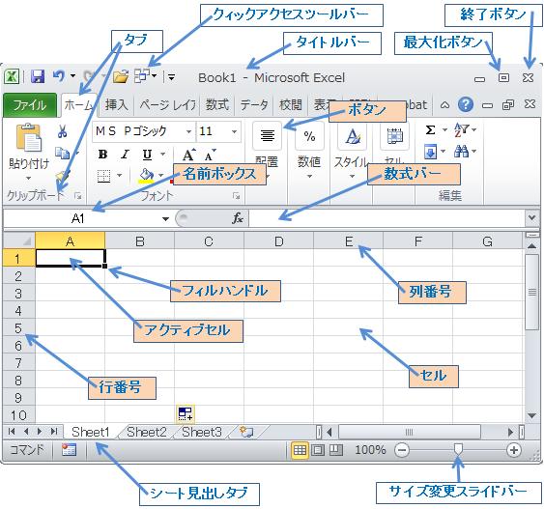Click the Copy icon in clipboard group
The width and height of the screenshot is (544, 509).
click(63, 153)
